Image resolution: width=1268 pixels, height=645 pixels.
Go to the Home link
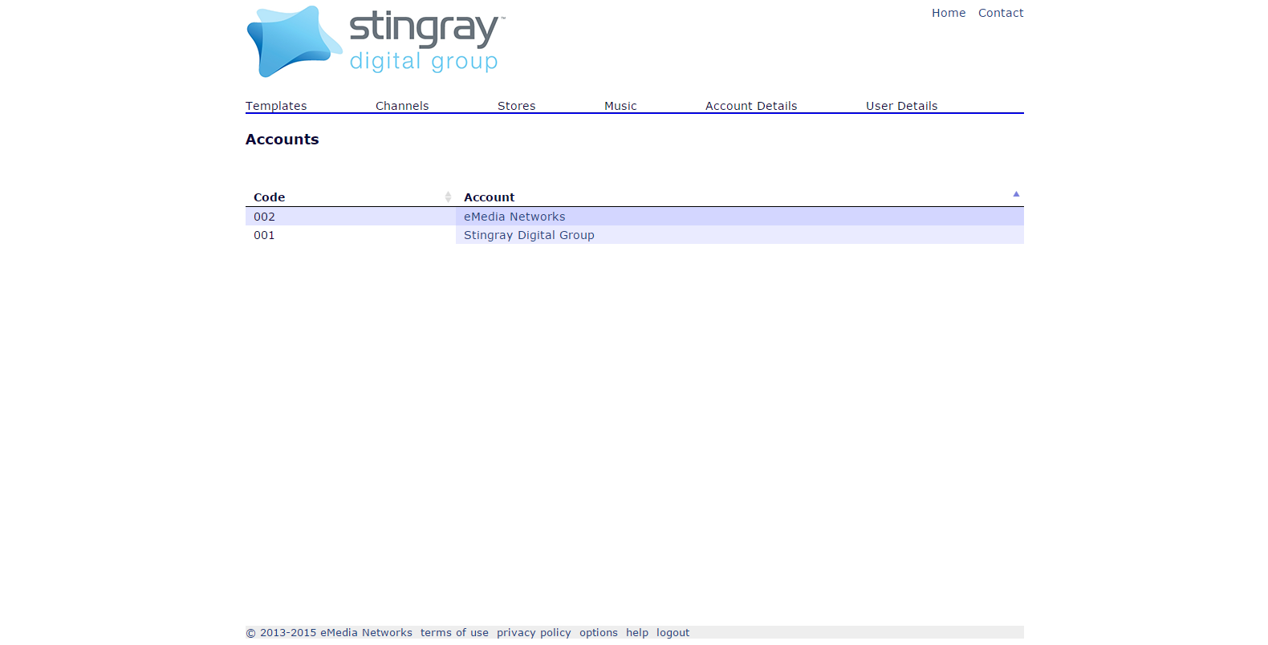(949, 13)
